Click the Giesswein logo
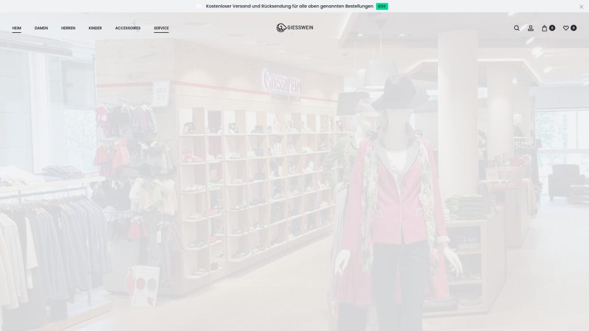 pyautogui.click(x=294, y=28)
